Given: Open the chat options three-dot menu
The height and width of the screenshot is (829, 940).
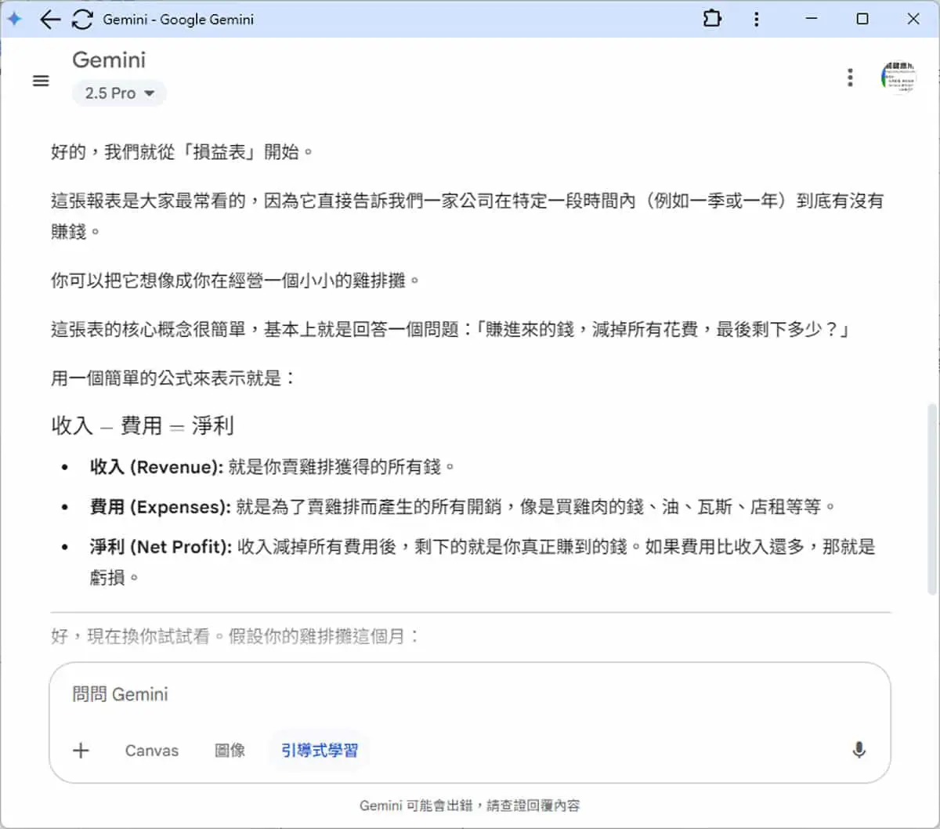Looking at the screenshot, I should 850,77.
